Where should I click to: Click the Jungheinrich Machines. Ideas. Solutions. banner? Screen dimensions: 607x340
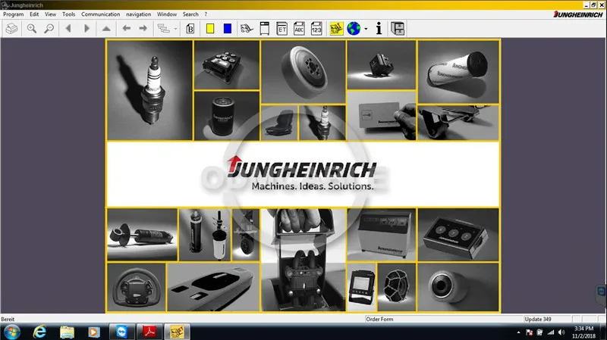[x=303, y=175]
